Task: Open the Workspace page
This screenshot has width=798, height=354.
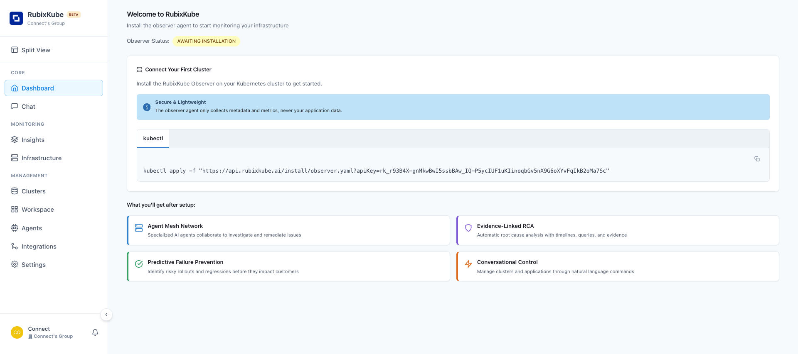Action: pyautogui.click(x=54, y=210)
